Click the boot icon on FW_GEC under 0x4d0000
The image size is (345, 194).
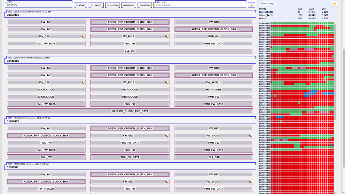(x=82, y=82)
